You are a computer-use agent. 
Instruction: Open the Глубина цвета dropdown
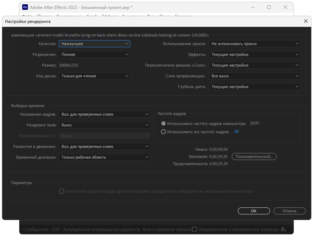point(255,87)
